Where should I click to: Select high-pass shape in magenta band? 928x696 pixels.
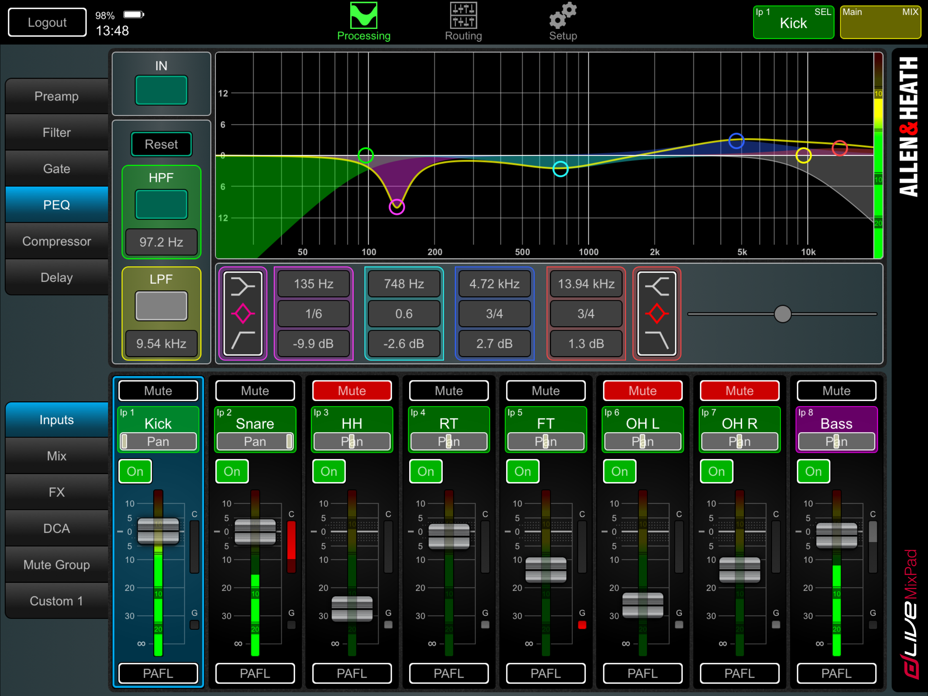(243, 340)
